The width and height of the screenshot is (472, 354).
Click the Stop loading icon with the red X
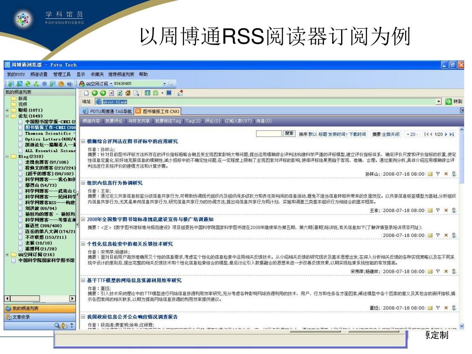tap(112, 93)
